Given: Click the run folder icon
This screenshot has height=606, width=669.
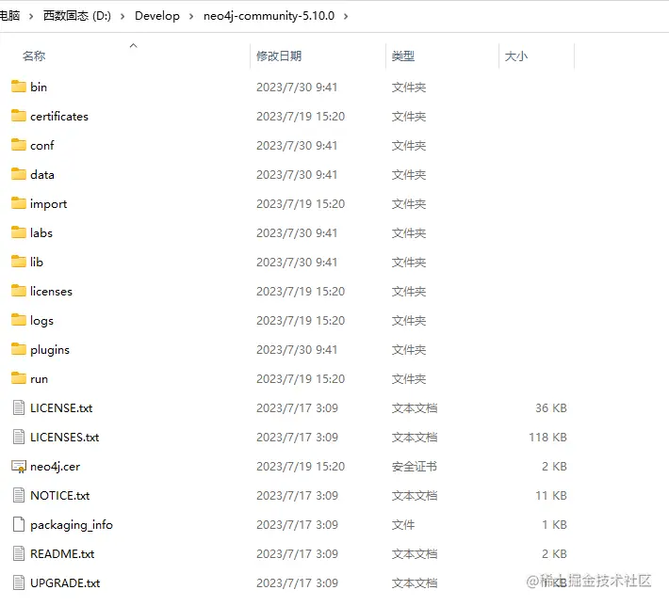Looking at the screenshot, I should pyautogui.click(x=18, y=378).
